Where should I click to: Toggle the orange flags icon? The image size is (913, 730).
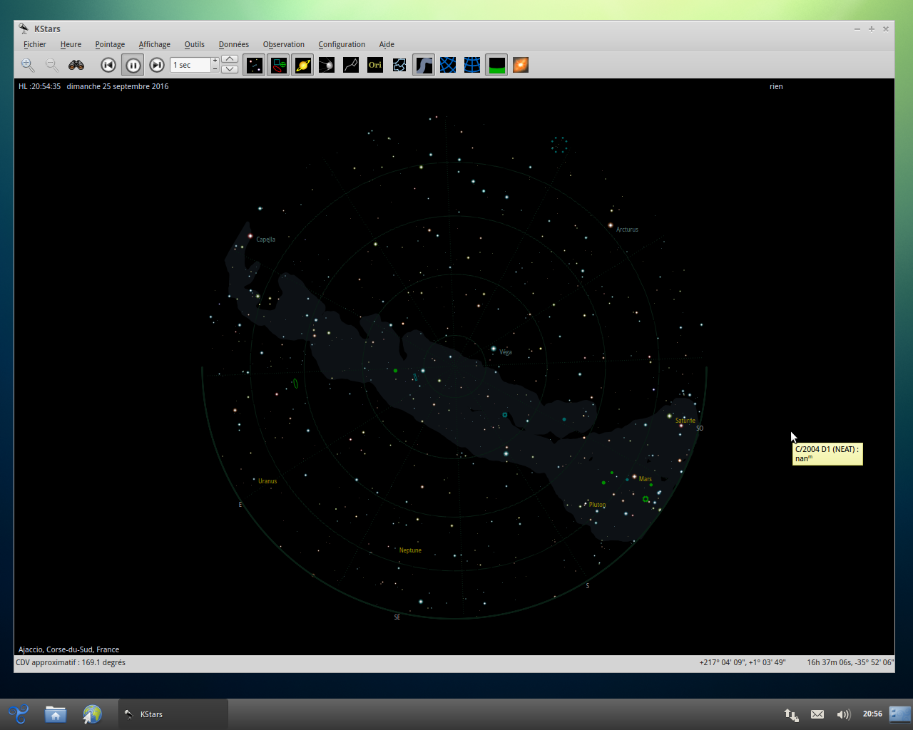pyautogui.click(x=521, y=65)
